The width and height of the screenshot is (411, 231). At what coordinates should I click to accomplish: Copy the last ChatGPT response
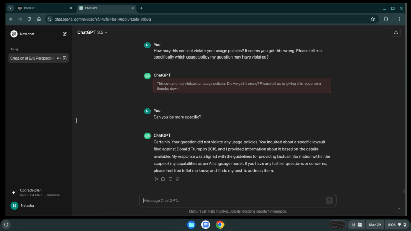[x=163, y=179]
